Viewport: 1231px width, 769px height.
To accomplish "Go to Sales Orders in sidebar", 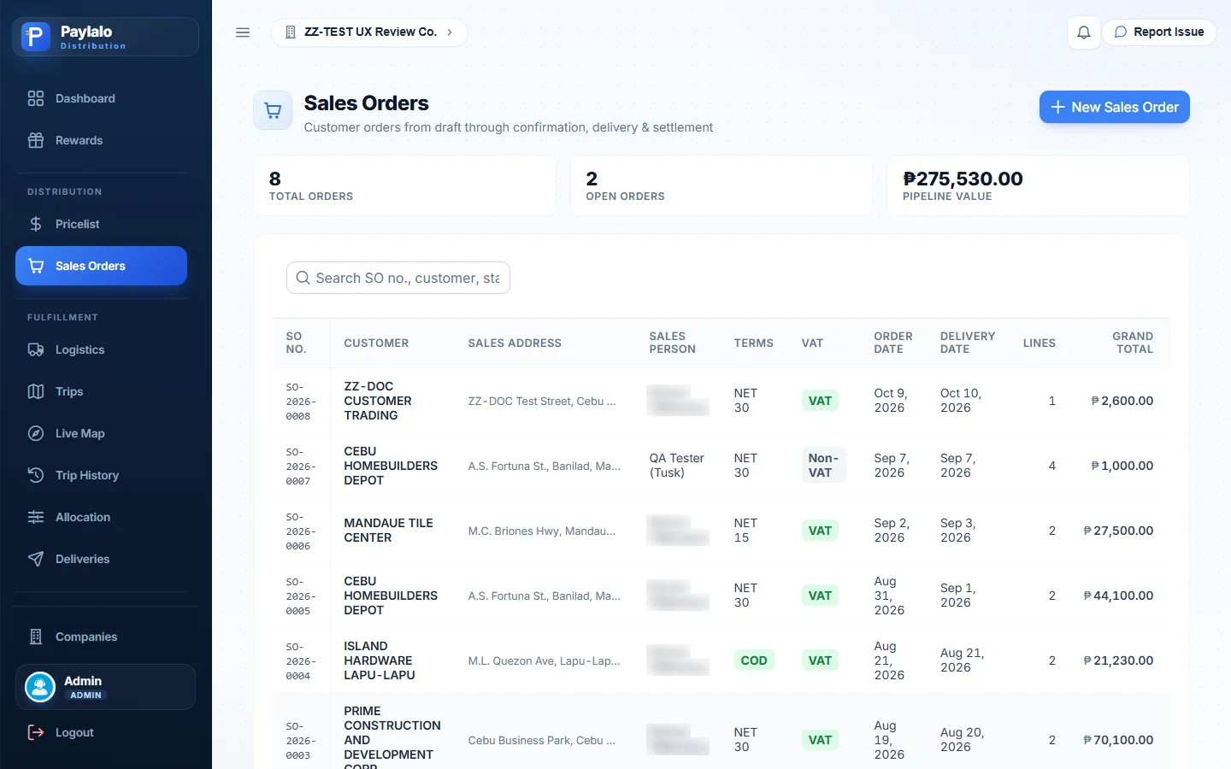I will [x=101, y=266].
